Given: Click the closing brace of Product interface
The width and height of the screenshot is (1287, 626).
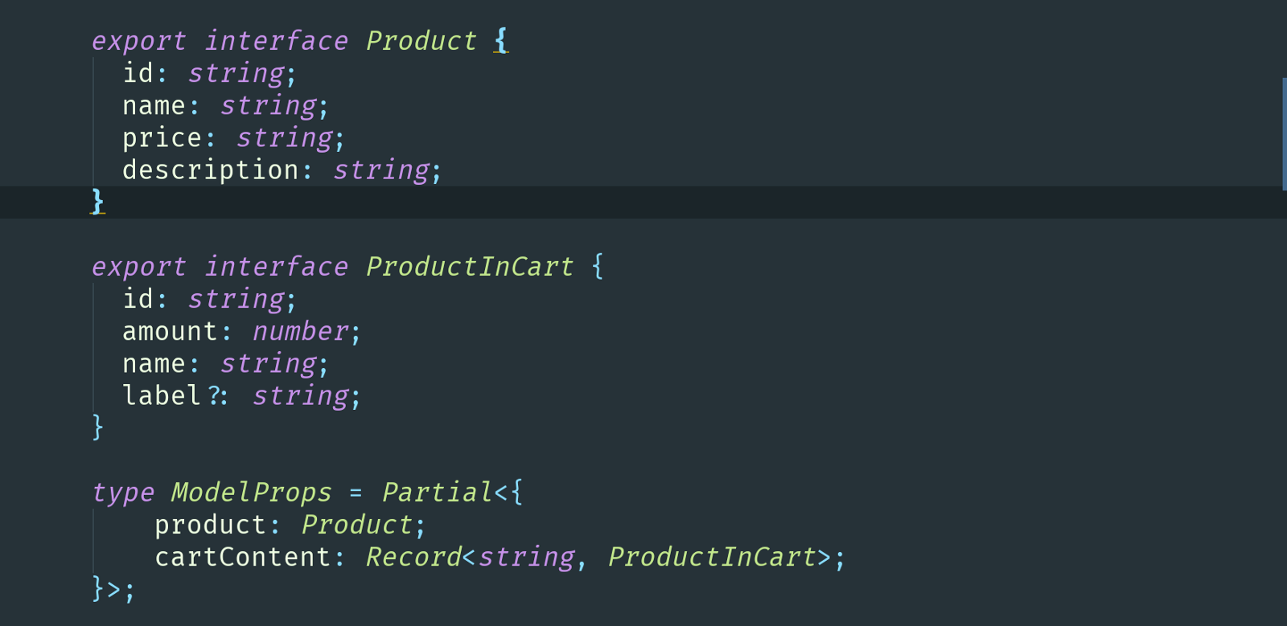Looking at the screenshot, I should (x=97, y=202).
